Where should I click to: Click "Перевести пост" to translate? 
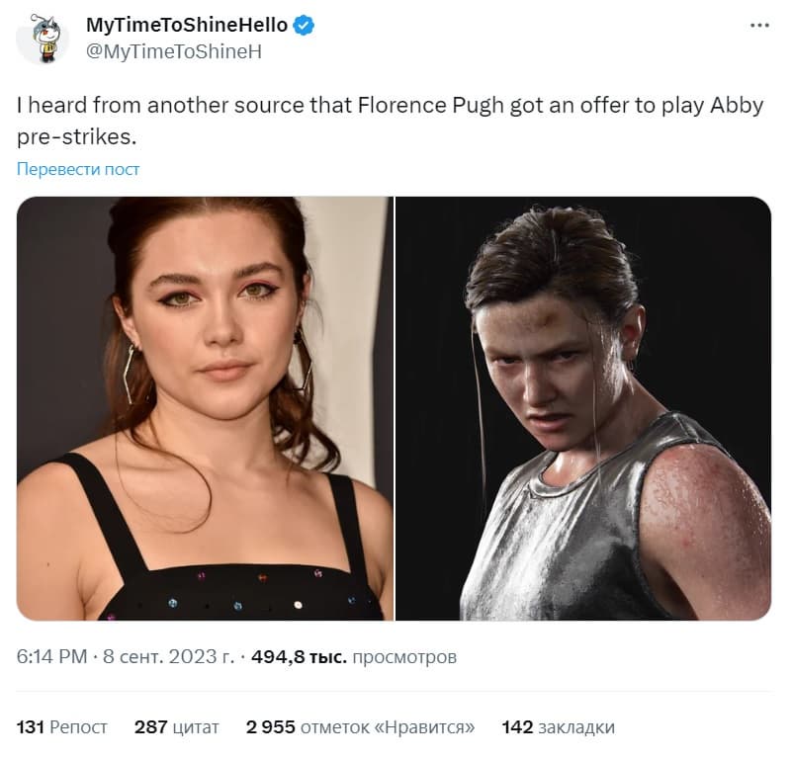click(x=78, y=169)
